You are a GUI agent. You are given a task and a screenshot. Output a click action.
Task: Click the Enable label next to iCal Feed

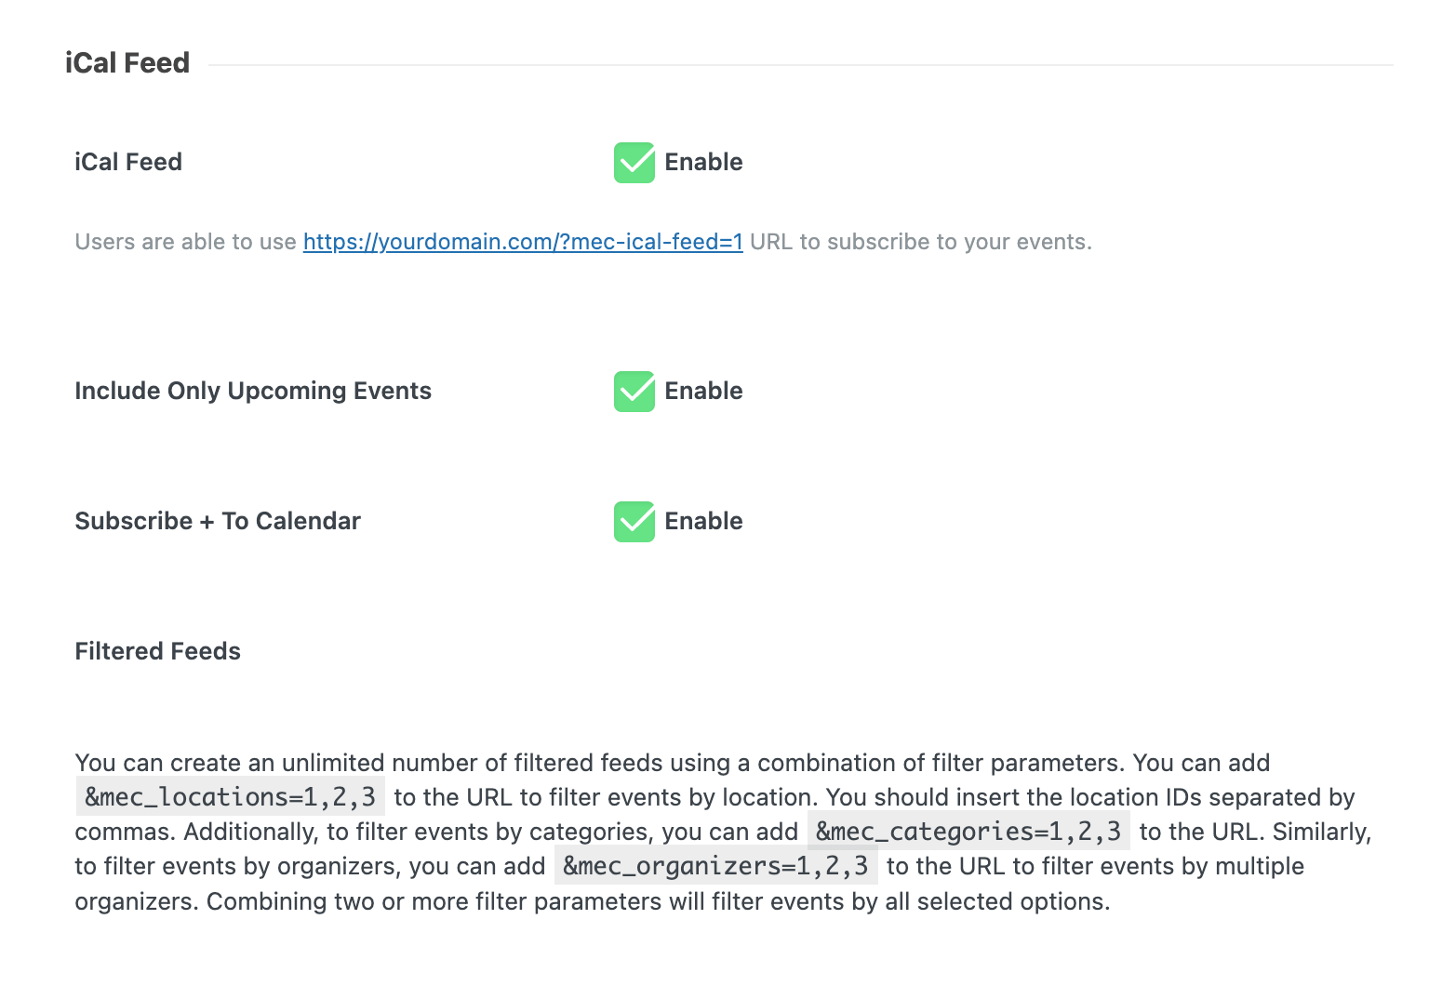click(703, 162)
